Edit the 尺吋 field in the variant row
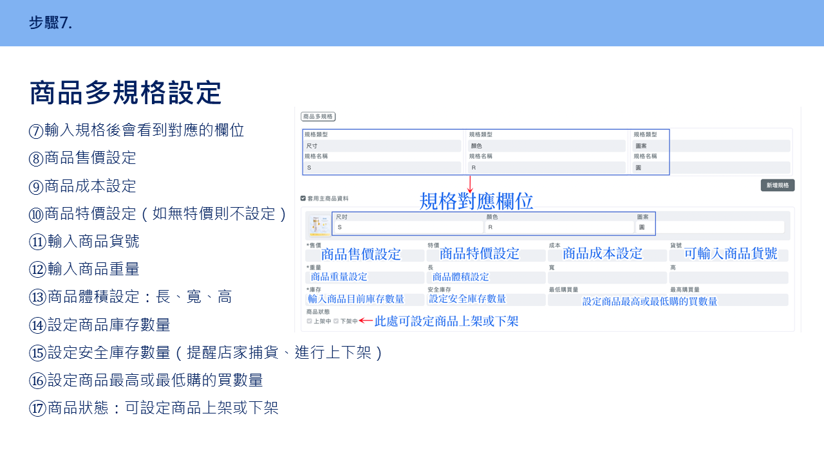 (x=409, y=227)
